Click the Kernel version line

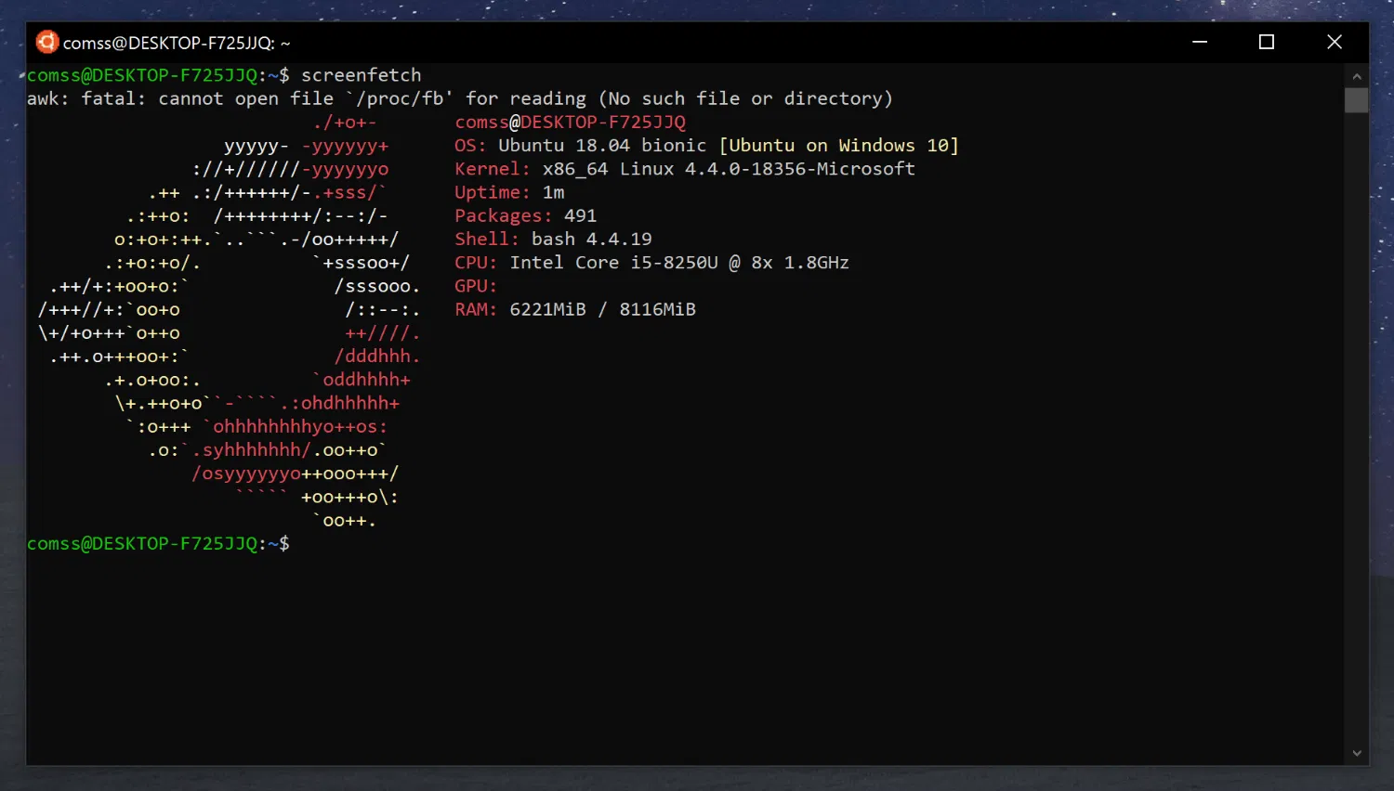(x=684, y=168)
